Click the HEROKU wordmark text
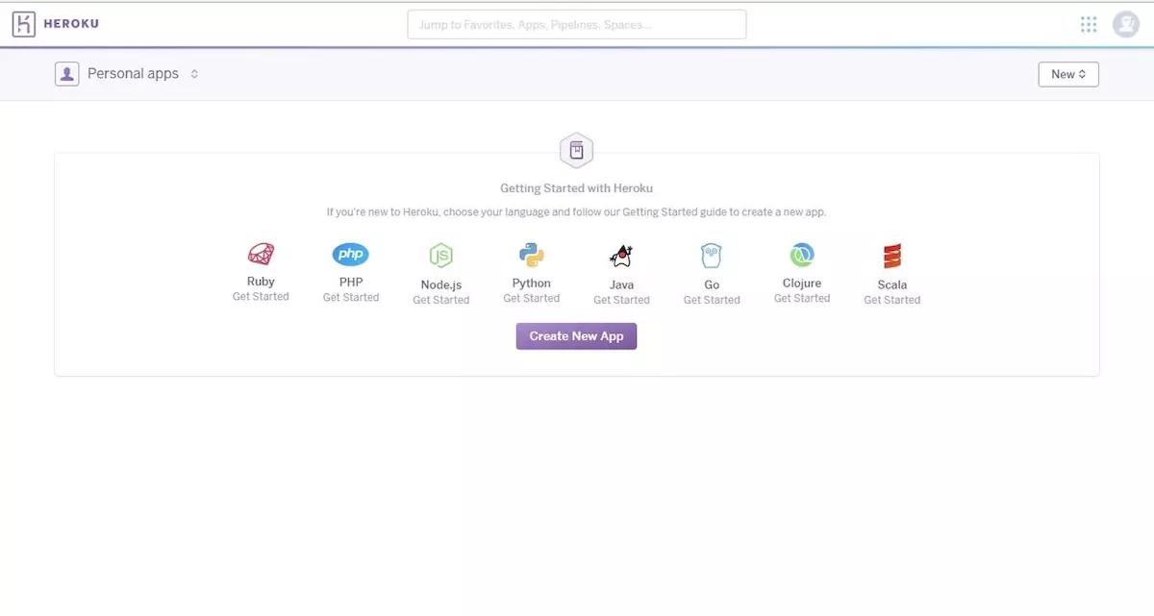 click(x=71, y=24)
